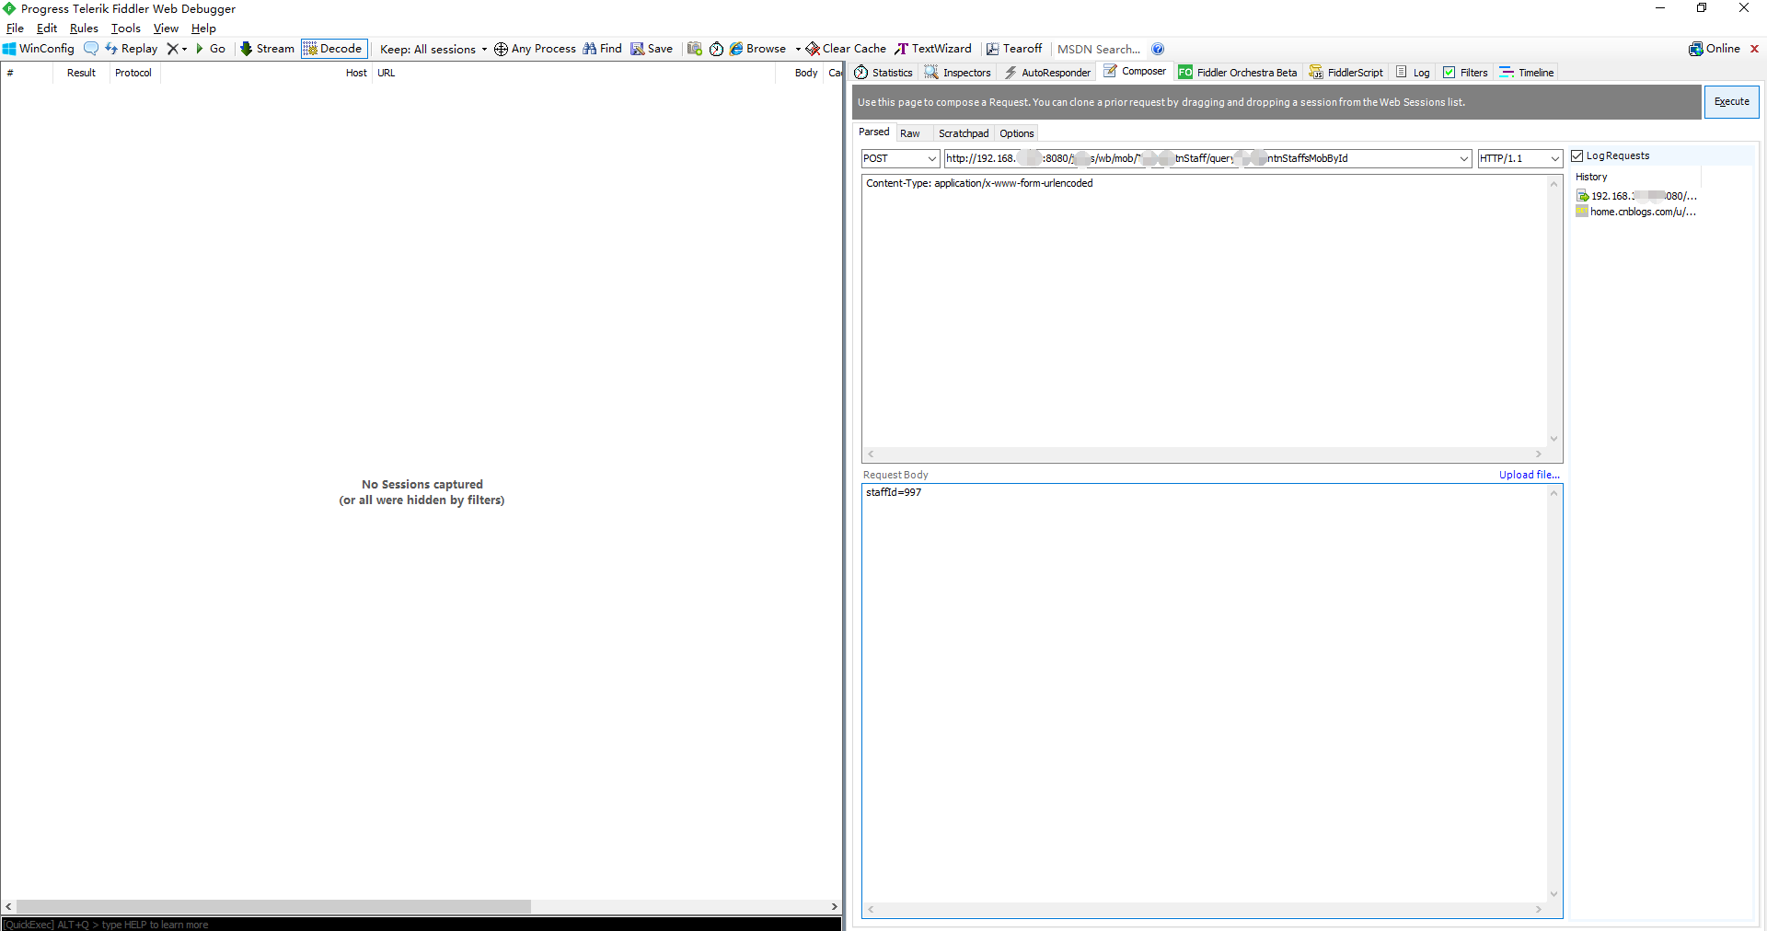1767x931 pixels.
Task: Click staffId=997 in the request body
Action: pyautogui.click(x=894, y=493)
